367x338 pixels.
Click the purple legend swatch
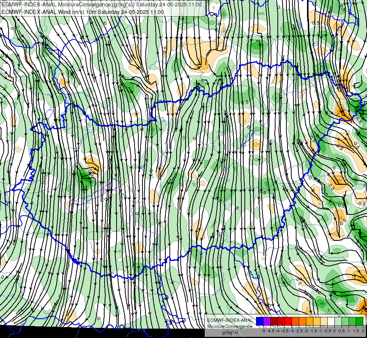pyautogui.click(x=267, y=321)
